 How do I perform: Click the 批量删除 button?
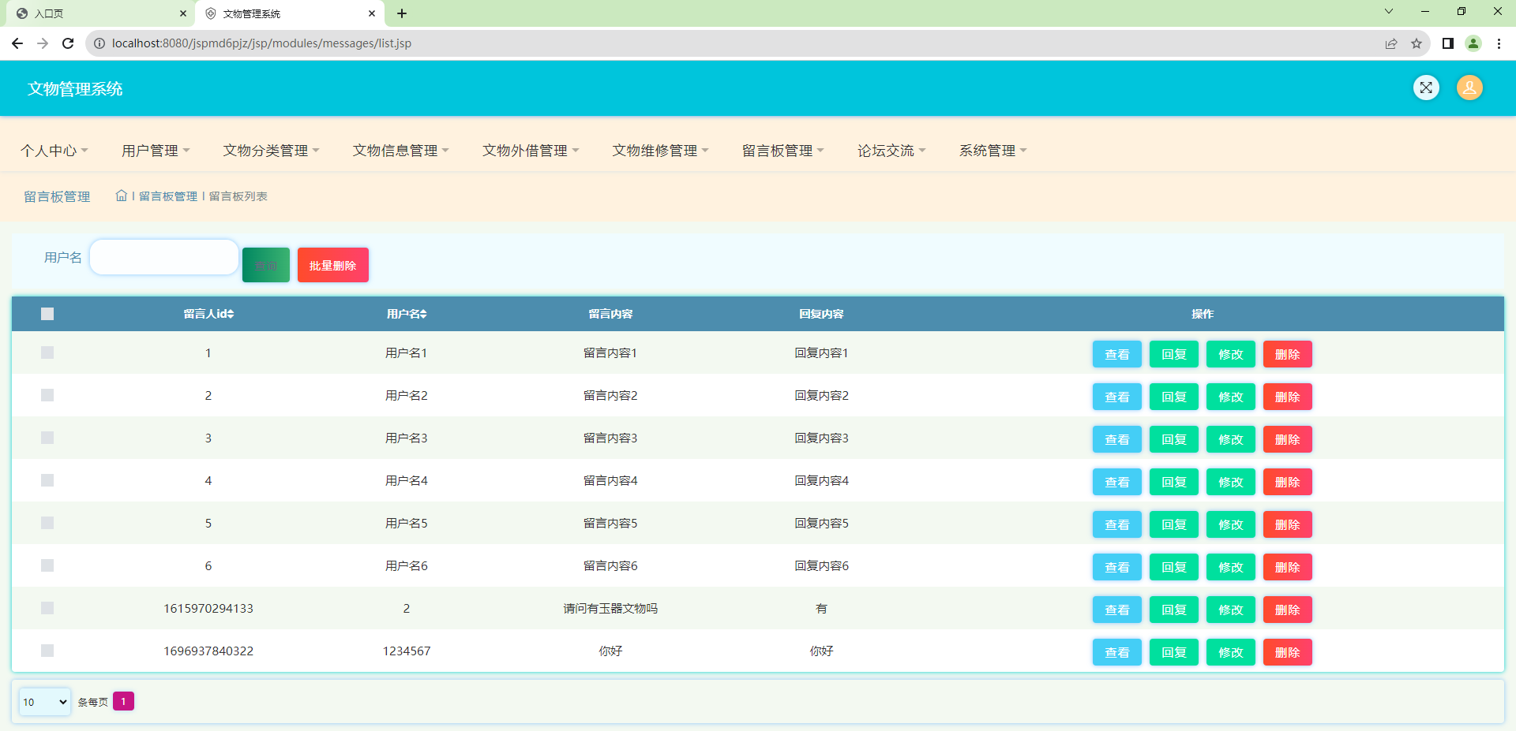coord(332,264)
